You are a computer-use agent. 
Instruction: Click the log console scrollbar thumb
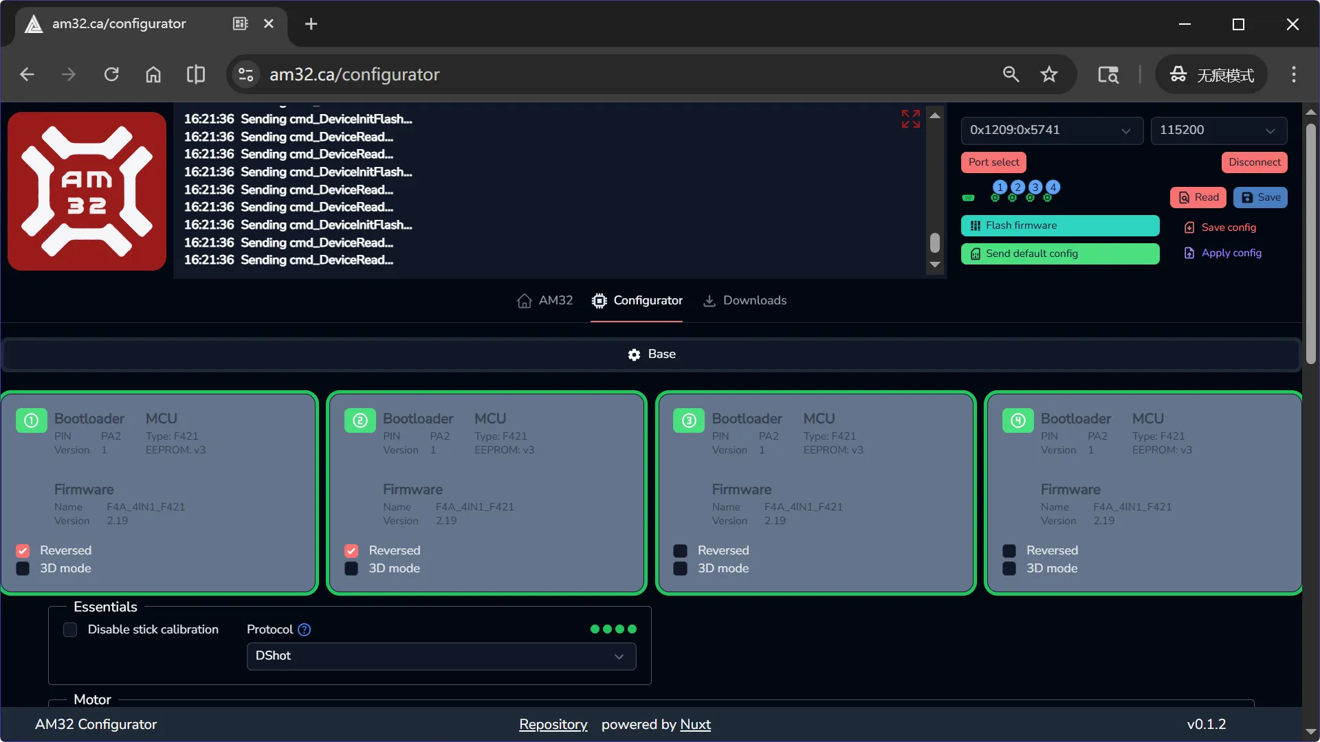(934, 243)
